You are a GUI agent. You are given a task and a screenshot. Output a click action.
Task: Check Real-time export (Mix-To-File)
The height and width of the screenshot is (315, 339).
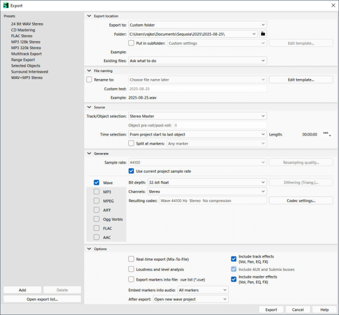(x=132, y=259)
